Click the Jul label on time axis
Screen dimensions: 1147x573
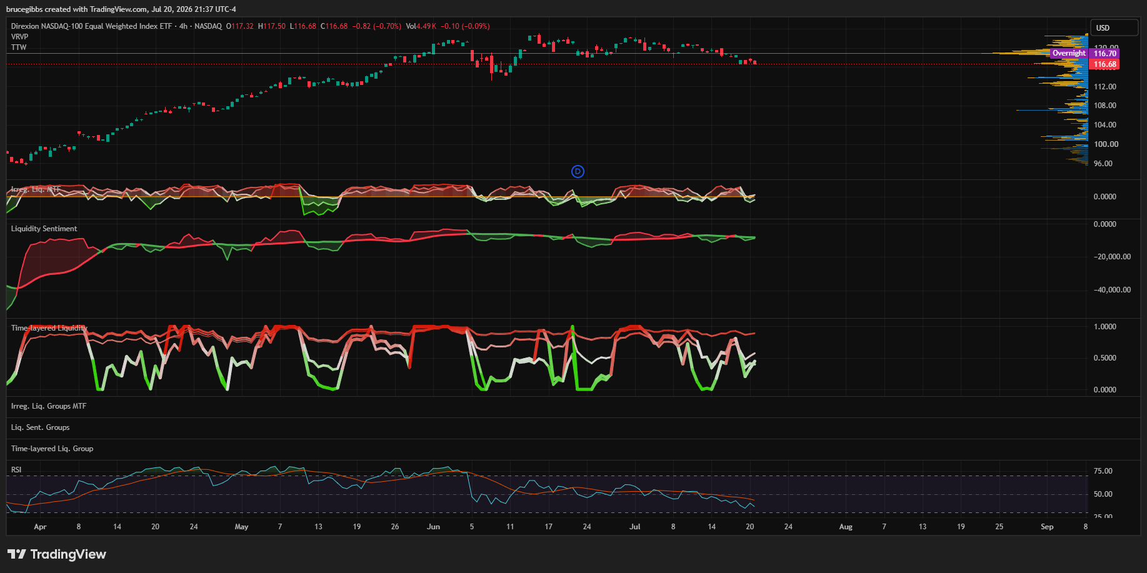click(634, 527)
